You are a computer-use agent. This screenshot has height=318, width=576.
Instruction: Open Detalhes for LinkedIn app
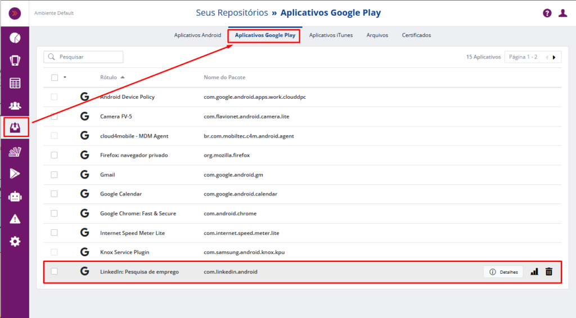[503, 272]
